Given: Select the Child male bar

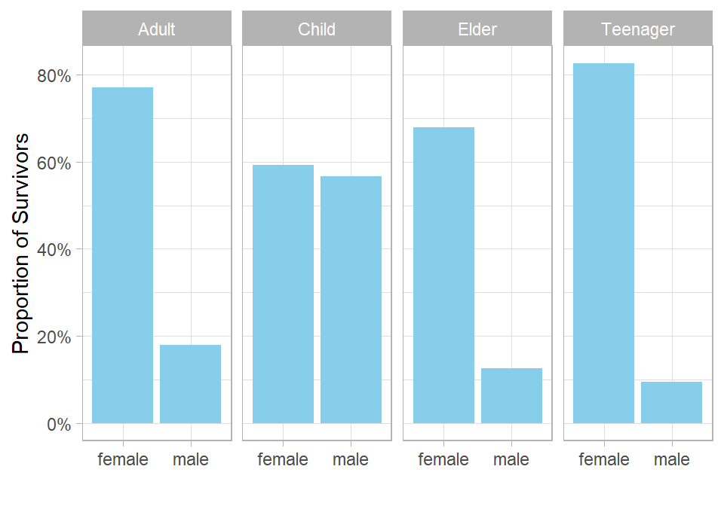Looking at the screenshot, I should tap(351, 300).
